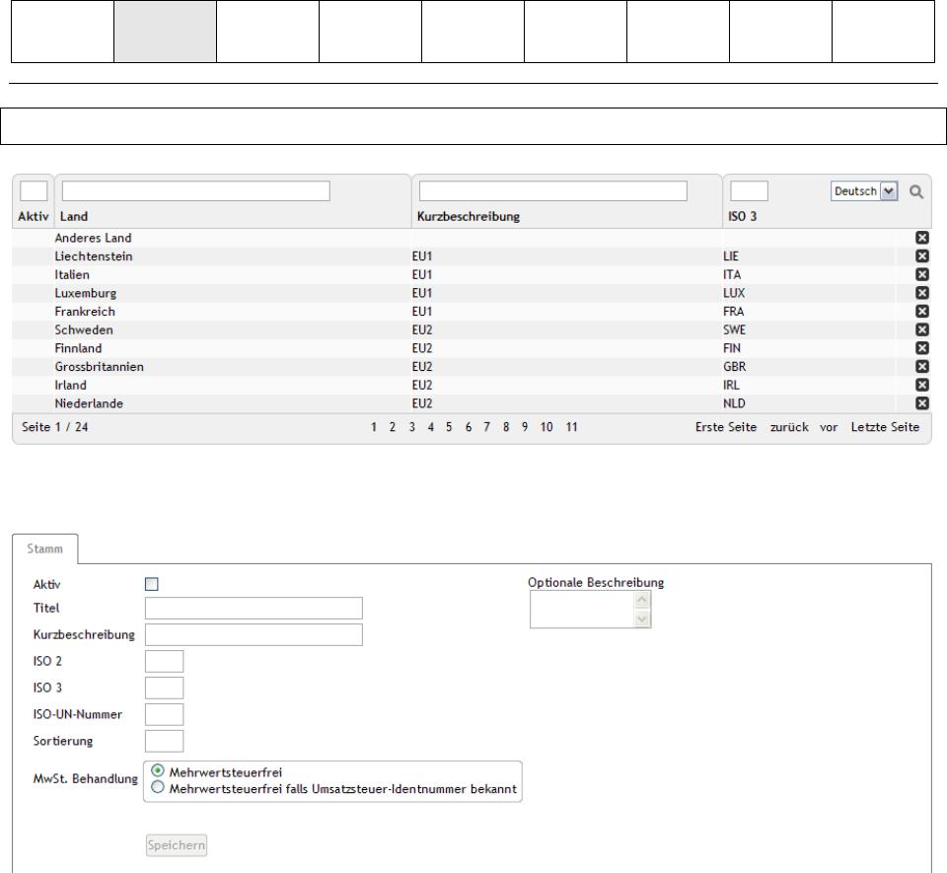Click the magnifier search icon

pyautogui.click(x=915, y=192)
